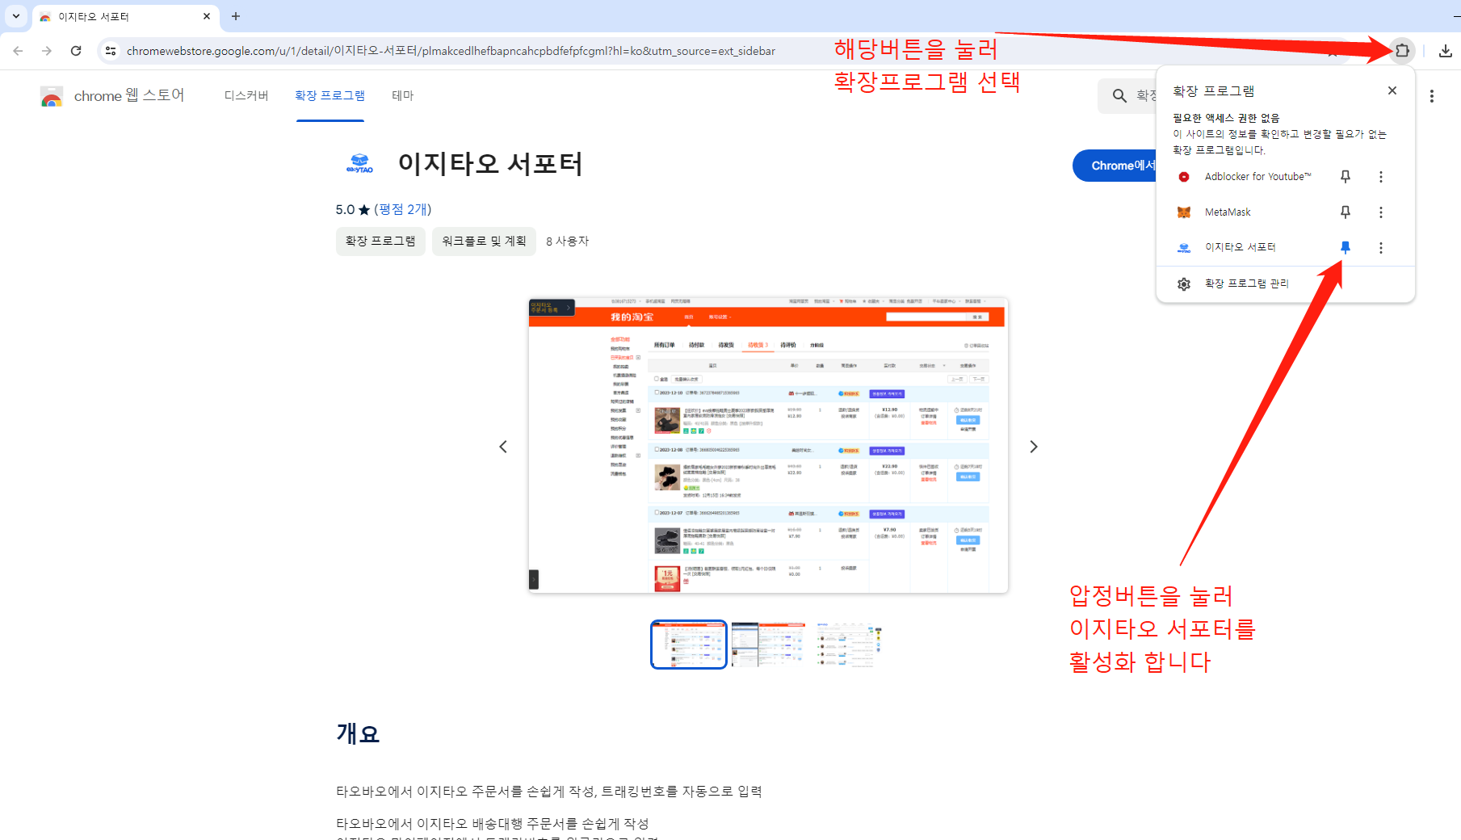
Task: Click the 워크플로 및 계획 chip
Action: [484, 241]
